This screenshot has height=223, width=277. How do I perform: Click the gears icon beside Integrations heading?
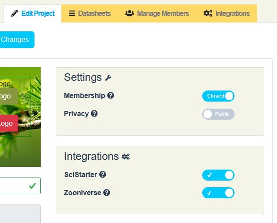pos(126,157)
